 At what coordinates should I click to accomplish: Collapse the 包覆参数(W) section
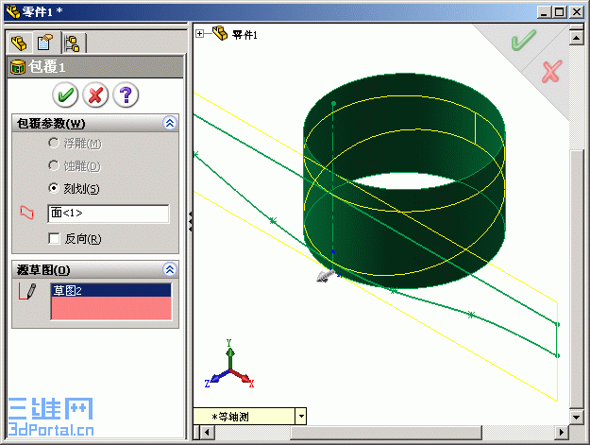click(170, 123)
